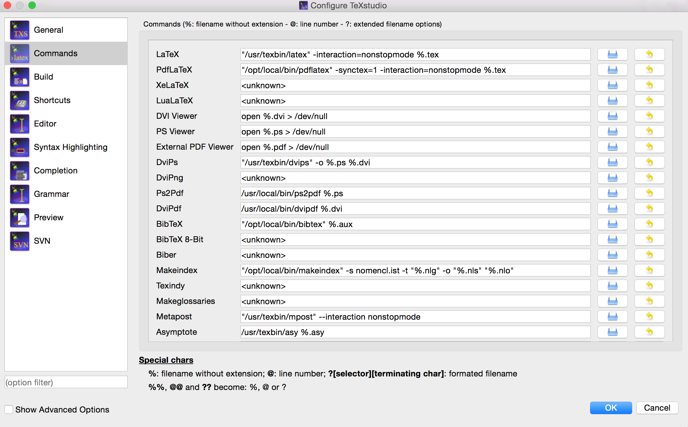Click the External PDF Viewer command field
Screen dimensions: 688x427
415,147
